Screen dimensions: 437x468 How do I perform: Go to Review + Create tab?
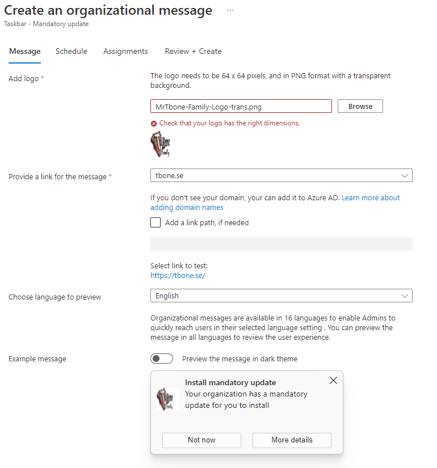point(193,51)
